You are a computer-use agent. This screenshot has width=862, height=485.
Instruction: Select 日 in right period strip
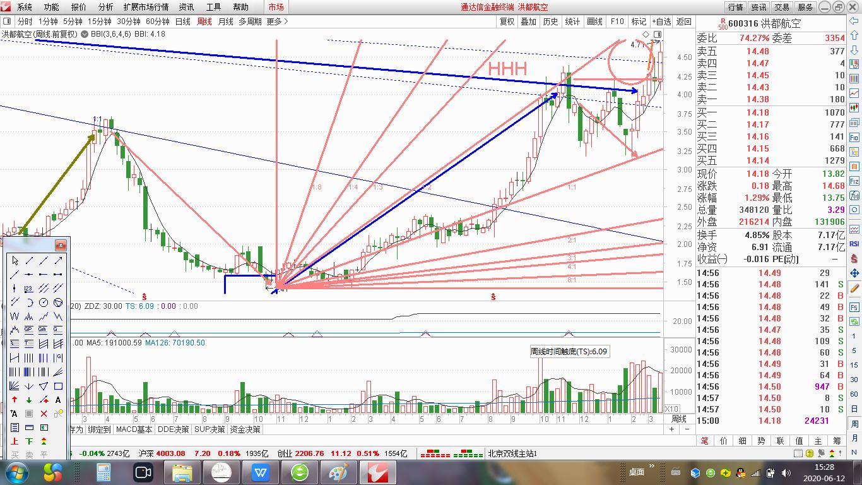click(854, 409)
